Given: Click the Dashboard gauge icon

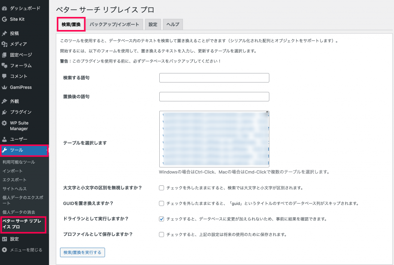Looking at the screenshot, I should pos(4,8).
